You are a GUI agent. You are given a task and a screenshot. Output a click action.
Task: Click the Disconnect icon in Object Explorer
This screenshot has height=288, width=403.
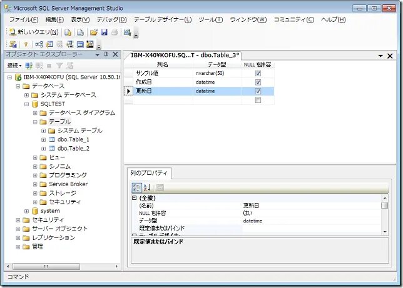click(x=39, y=66)
